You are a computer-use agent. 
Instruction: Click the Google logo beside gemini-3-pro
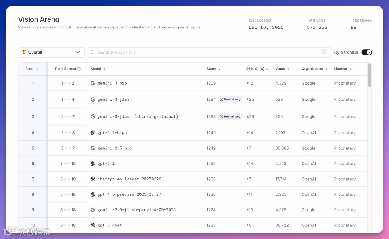click(x=93, y=83)
